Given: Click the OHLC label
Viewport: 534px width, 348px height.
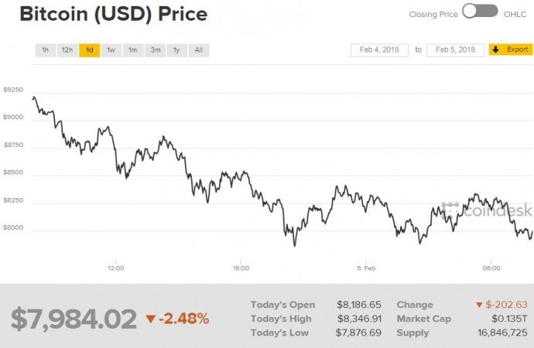Looking at the screenshot, I should tap(515, 14).
